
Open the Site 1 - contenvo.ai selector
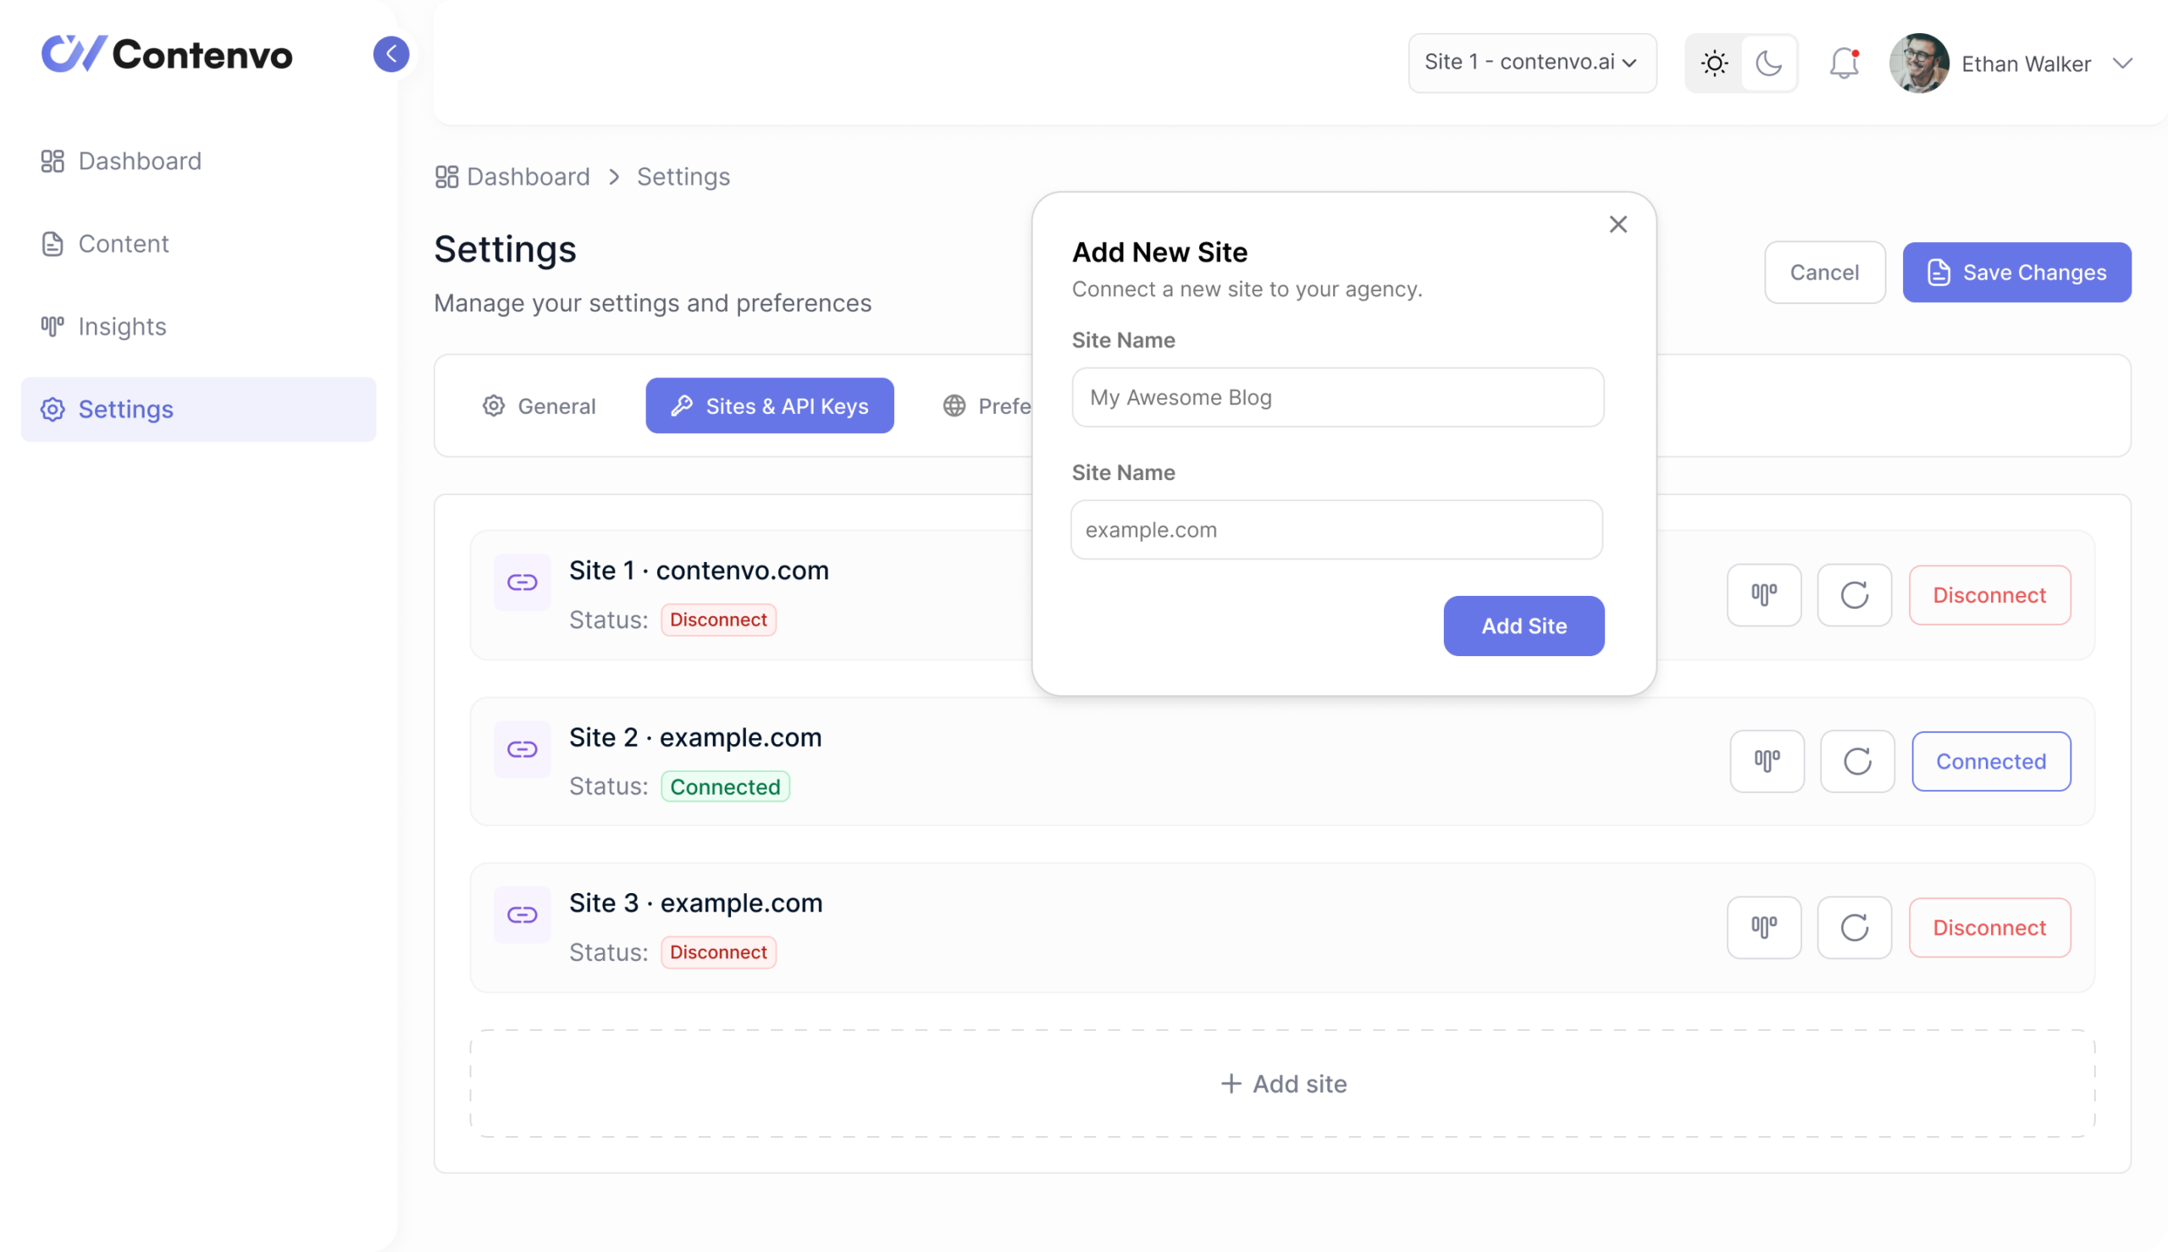(x=1532, y=63)
